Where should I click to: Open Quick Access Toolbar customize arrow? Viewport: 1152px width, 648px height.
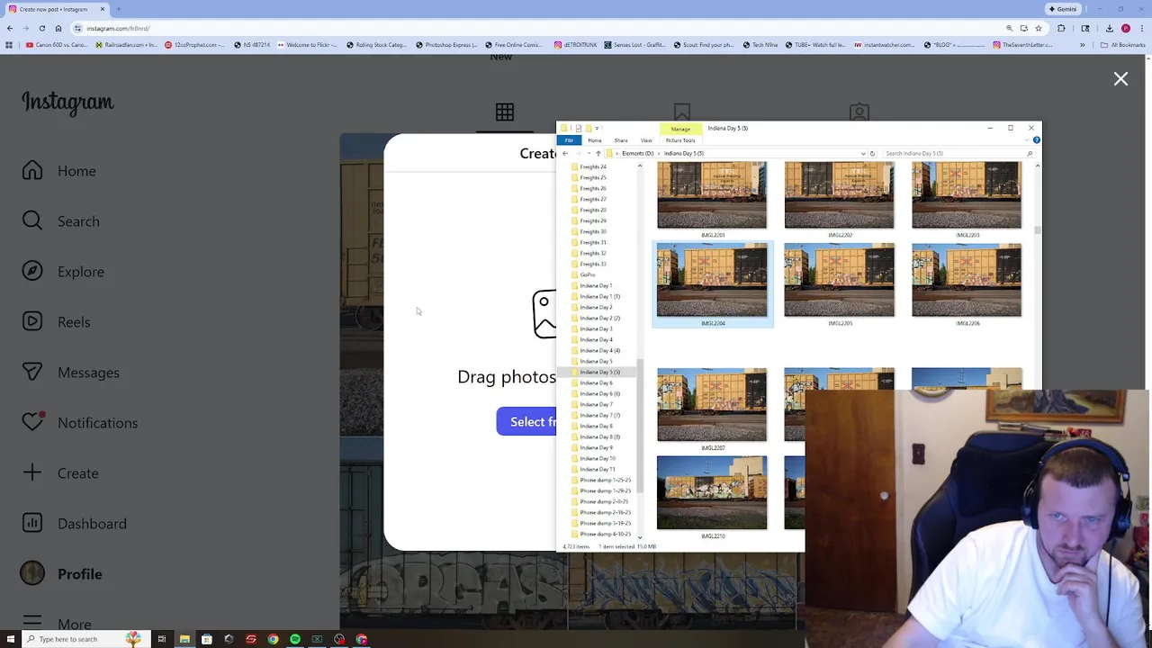click(597, 129)
